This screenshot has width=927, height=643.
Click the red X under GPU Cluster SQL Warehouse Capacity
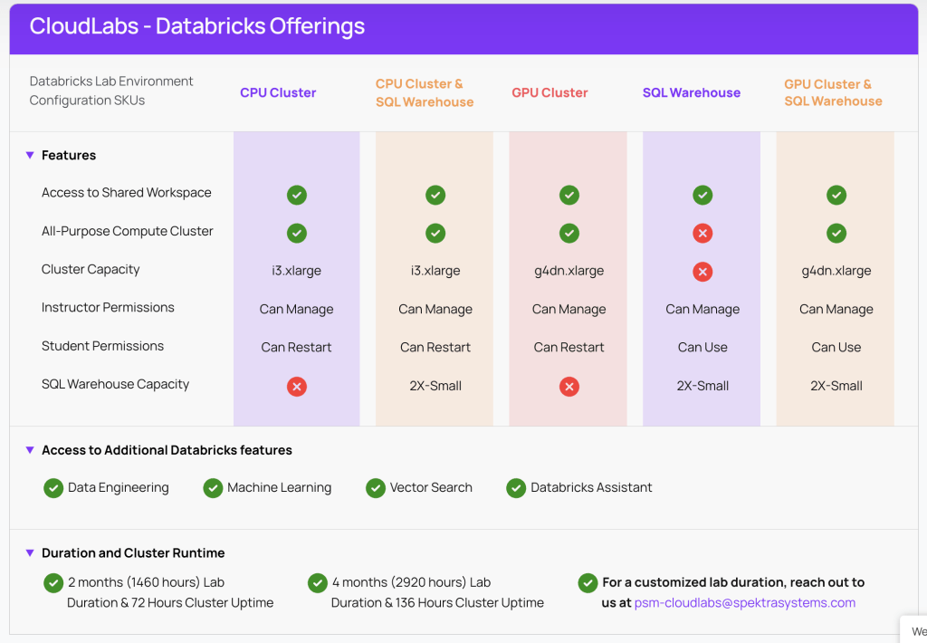569,387
